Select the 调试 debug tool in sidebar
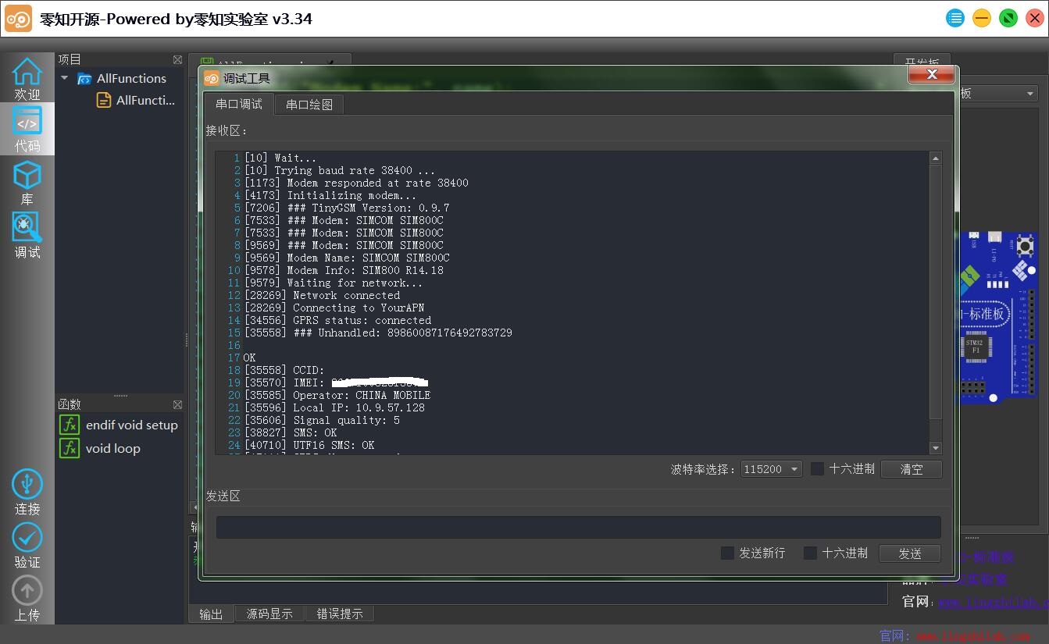Viewport: 1049px width, 644px height. [27, 236]
